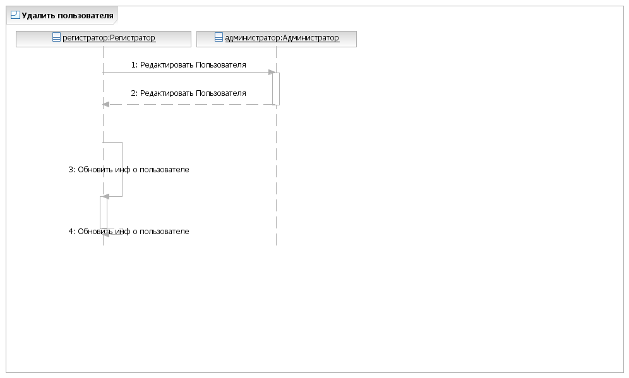Select the регистратор:Регистратор lifeline header
629x378 pixels.
click(x=104, y=39)
